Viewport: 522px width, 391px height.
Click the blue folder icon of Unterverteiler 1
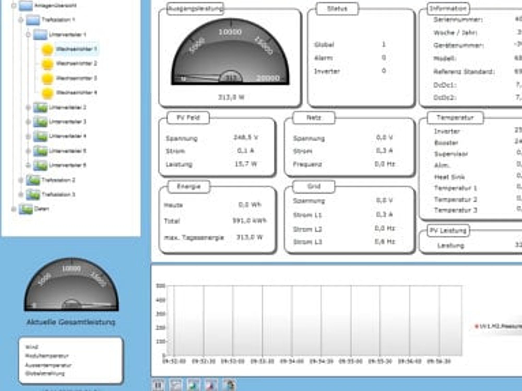pyautogui.click(x=40, y=35)
